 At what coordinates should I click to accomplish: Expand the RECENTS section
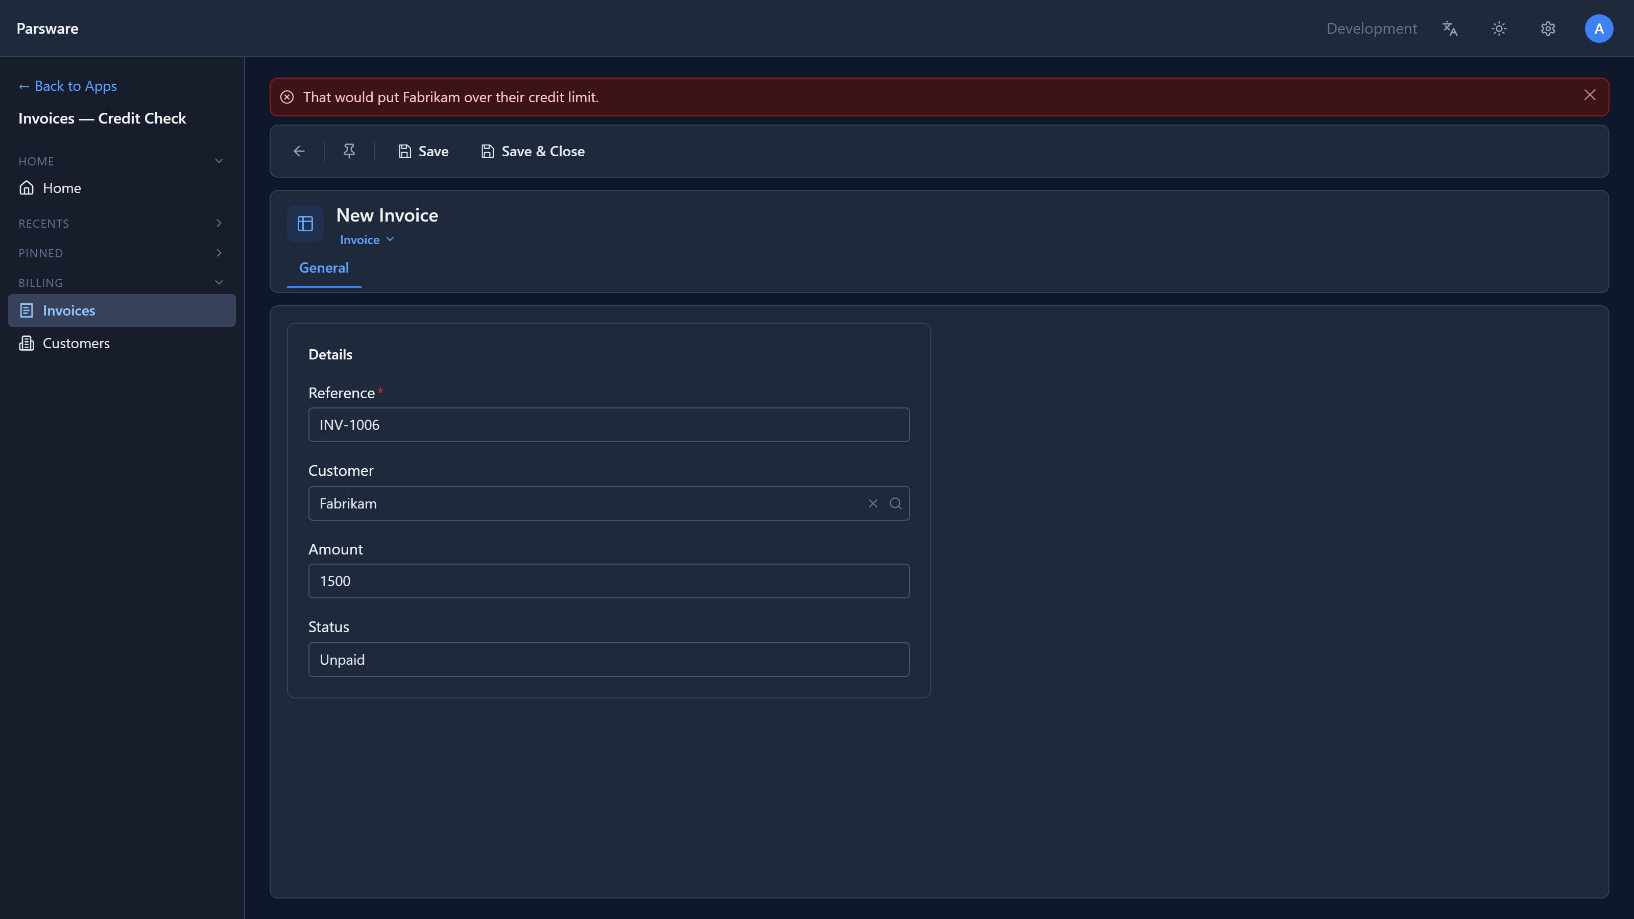click(x=121, y=223)
